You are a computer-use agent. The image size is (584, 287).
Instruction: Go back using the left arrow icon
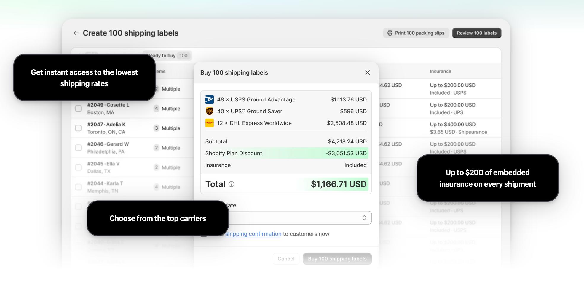[76, 33]
